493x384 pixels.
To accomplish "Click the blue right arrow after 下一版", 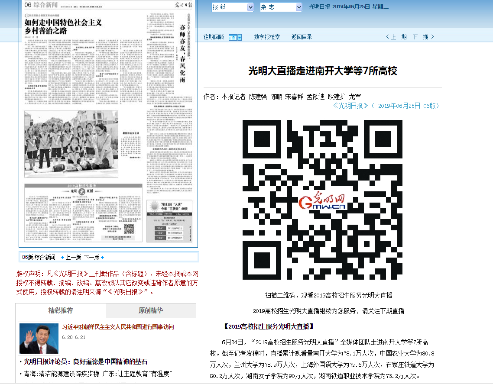I will click(x=102, y=257).
